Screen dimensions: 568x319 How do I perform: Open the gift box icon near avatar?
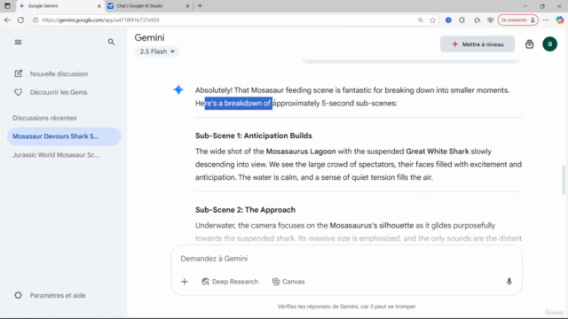click(x=529, y=44)
